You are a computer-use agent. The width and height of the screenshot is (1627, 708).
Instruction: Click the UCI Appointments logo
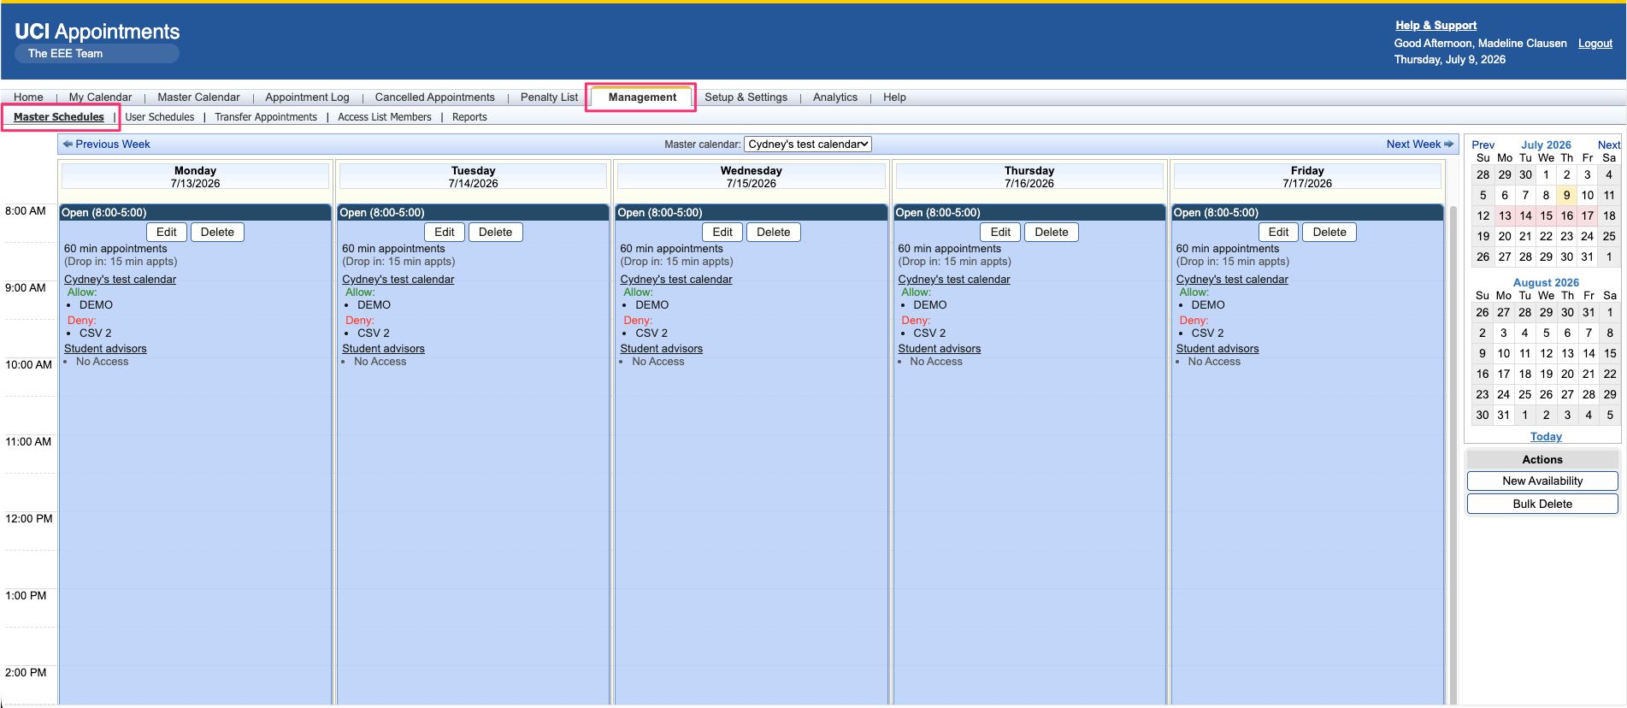pyautogui.click(x=97, y=32)
